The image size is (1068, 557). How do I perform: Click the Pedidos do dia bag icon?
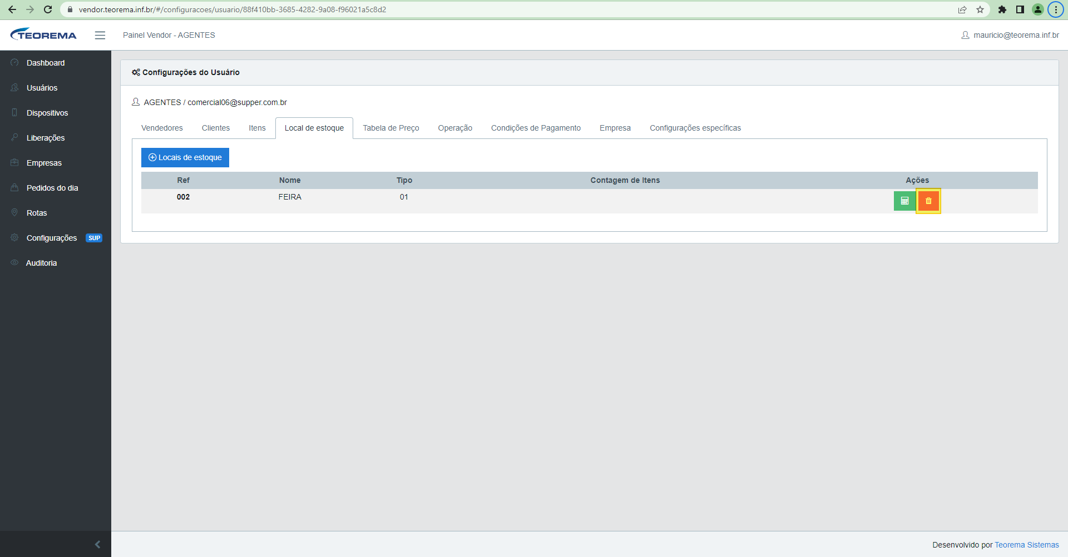click(14, 187)
